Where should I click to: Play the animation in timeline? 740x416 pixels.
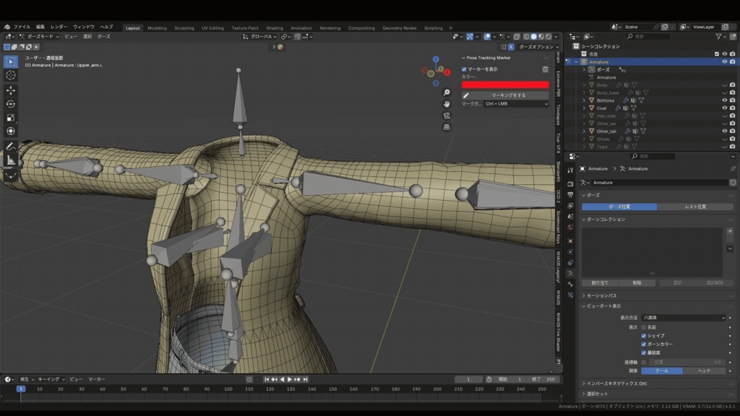coord(290,379)
